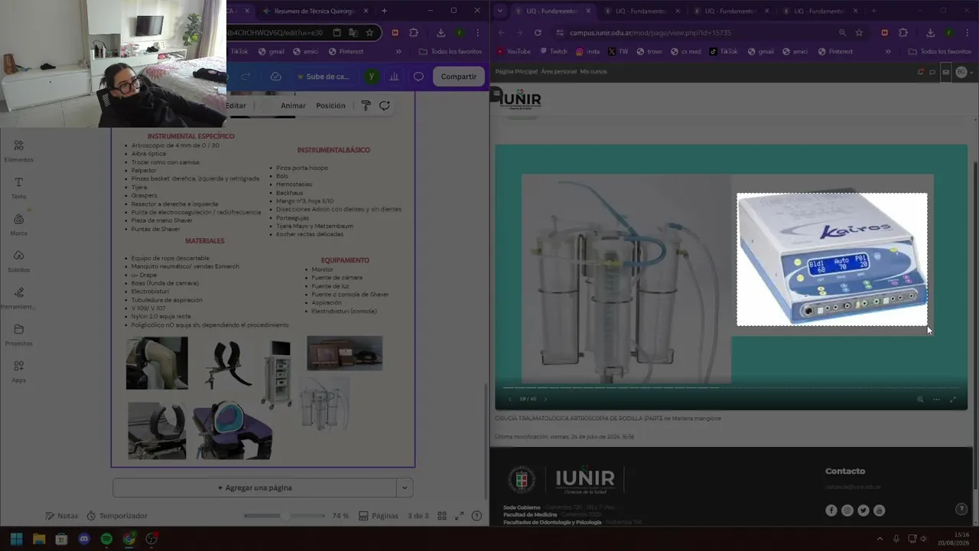Select the first UIQ - Fundamentos tab
Image resolution: width=979 pixels, height=551 pixels.
(x=552, y=11)
